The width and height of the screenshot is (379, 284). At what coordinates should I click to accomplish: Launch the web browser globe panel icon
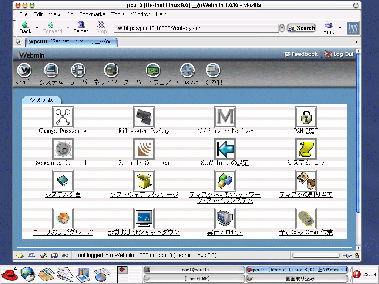(x=27, y=274)
